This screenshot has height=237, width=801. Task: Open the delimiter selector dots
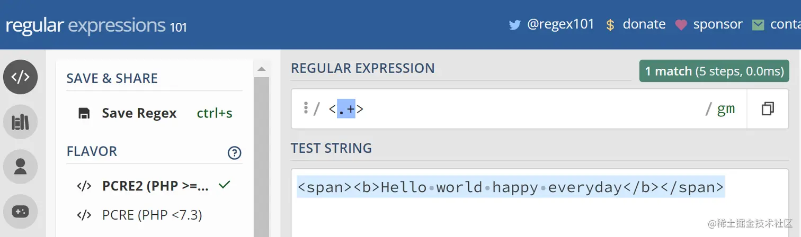click(x=306, y=108)
